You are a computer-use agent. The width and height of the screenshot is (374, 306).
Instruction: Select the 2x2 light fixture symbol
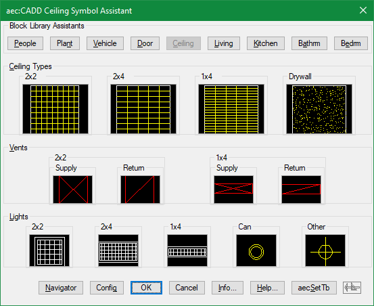click(x=49, y=250)
